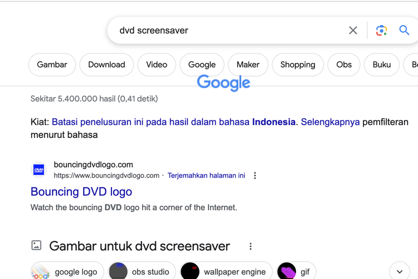Open the Buku results tab

pyautogui.click(x=382, y=65)
